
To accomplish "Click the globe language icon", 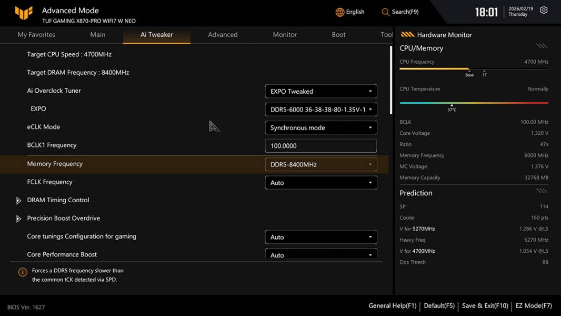I will pos(340,12).
